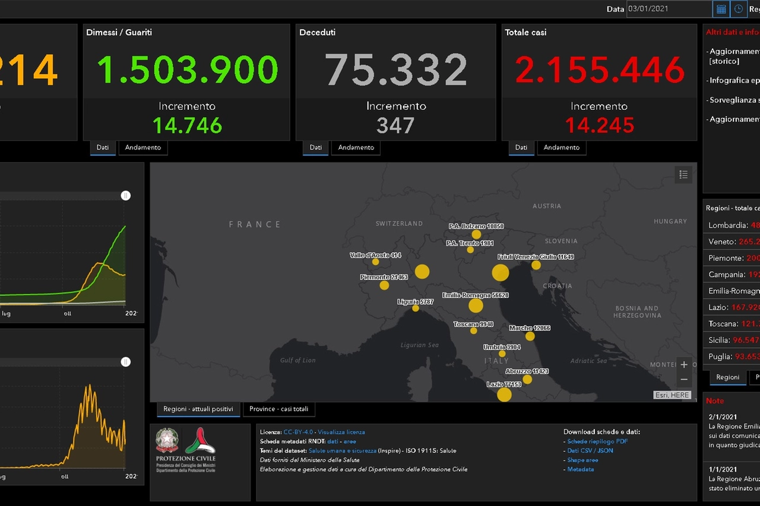The height and width of the screenshot is (506, 760).
Task: Click the Umbria 3904 map marker
Action: (502, 354)
